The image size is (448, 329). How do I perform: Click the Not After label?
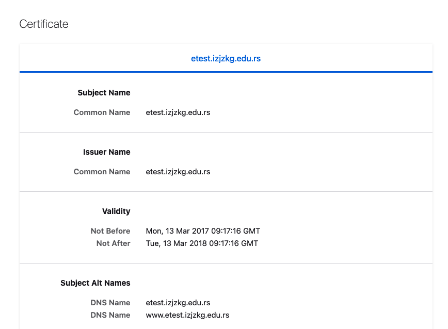pyautogui.click(x=113, y=243)
